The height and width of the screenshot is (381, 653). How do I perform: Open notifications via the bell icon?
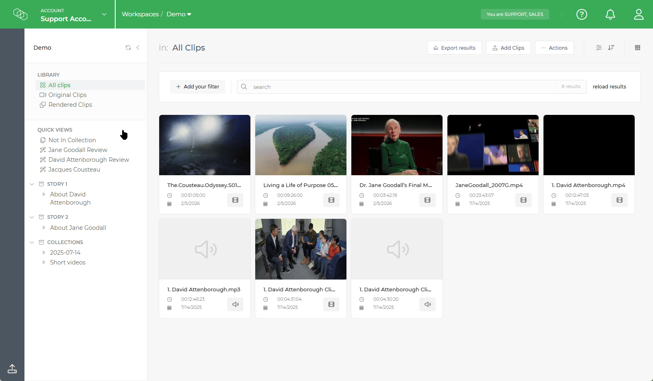point(610,14)
